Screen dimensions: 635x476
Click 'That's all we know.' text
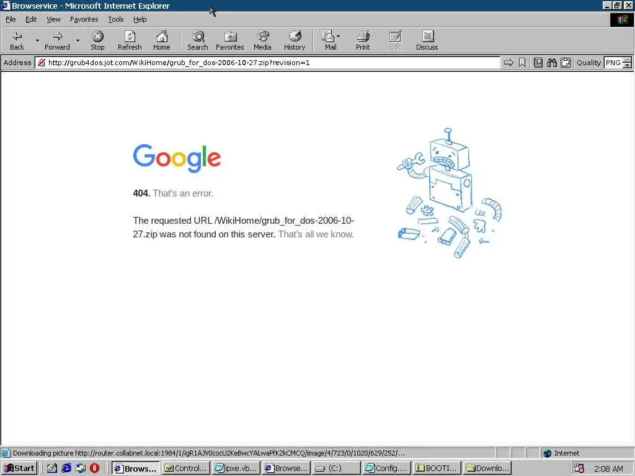316,234
